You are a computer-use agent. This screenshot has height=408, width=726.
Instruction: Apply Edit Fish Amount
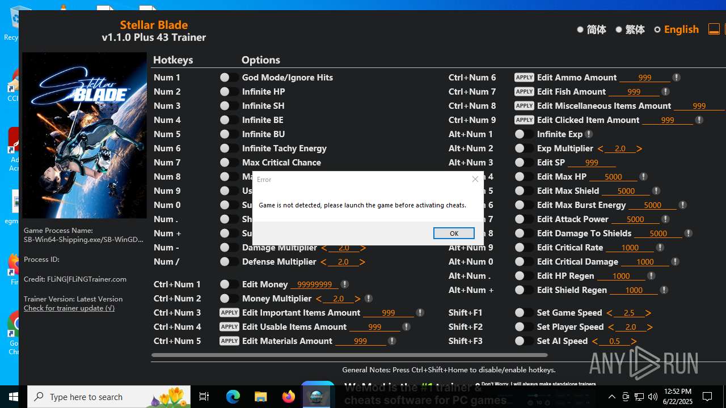click(x=524, y=92)
